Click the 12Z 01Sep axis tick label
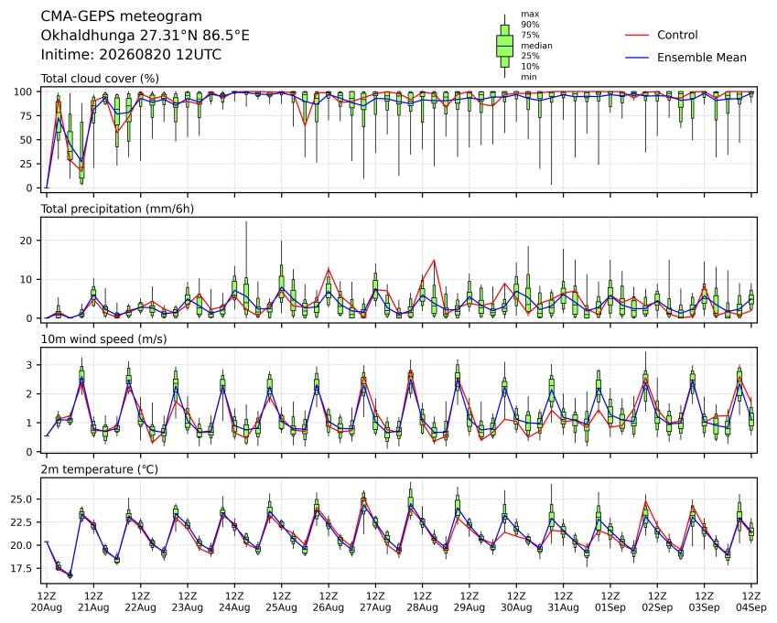The height and width of the screenshot is (623, 777). click(x=610, y=602)
